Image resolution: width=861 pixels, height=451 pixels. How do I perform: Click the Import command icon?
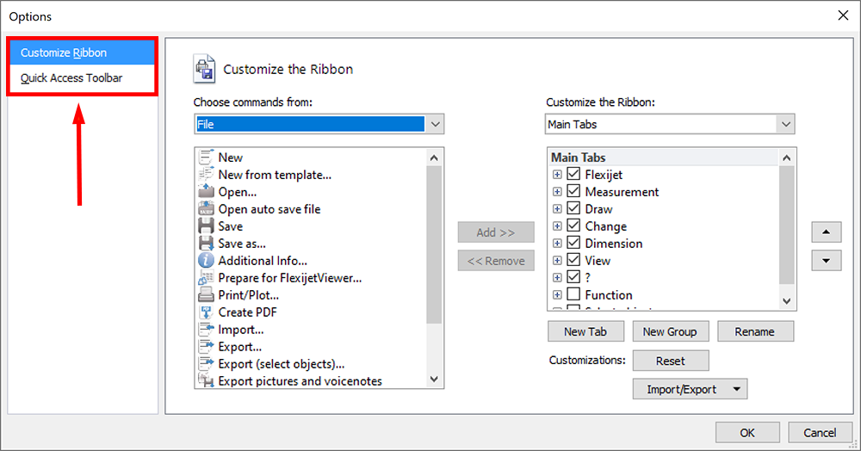coord(206,329)
